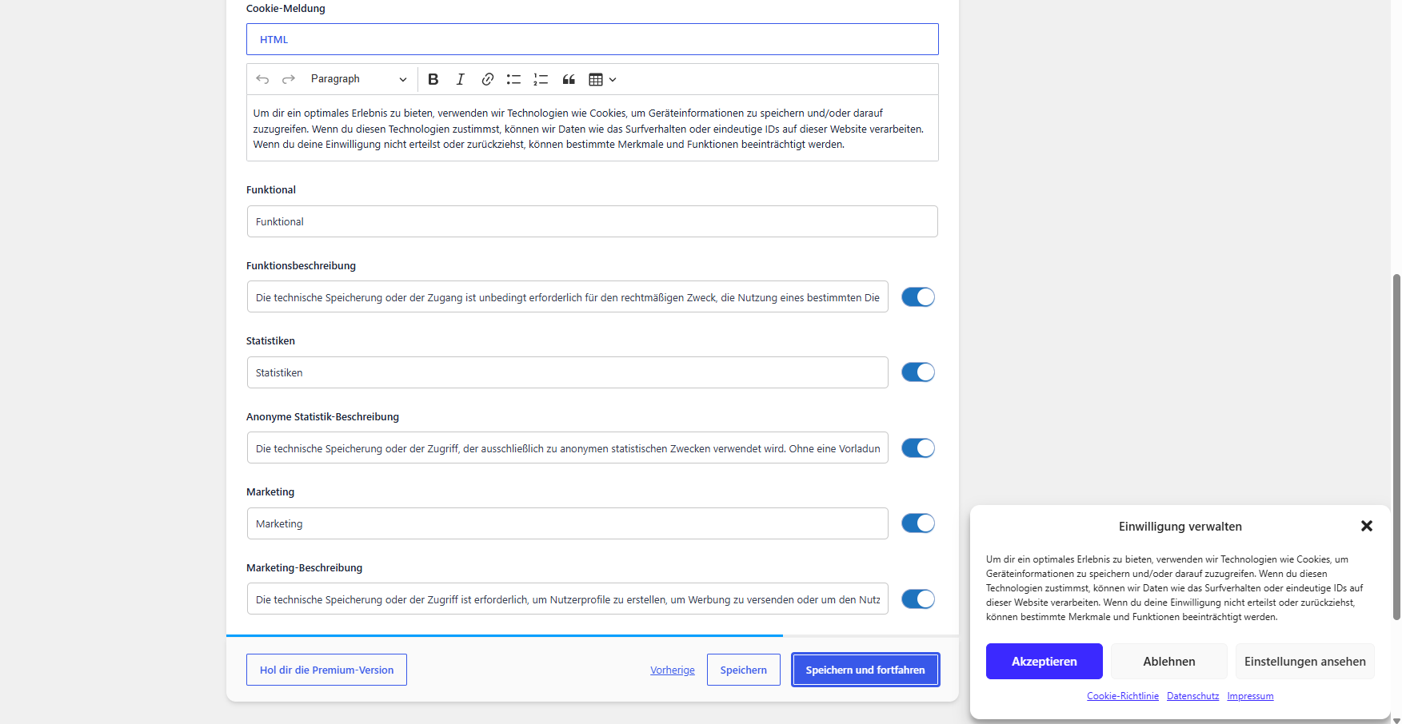The height and width of the screenshot is (724, 1402).
Task: Select the HTML tab field
Action: [593, 39]
